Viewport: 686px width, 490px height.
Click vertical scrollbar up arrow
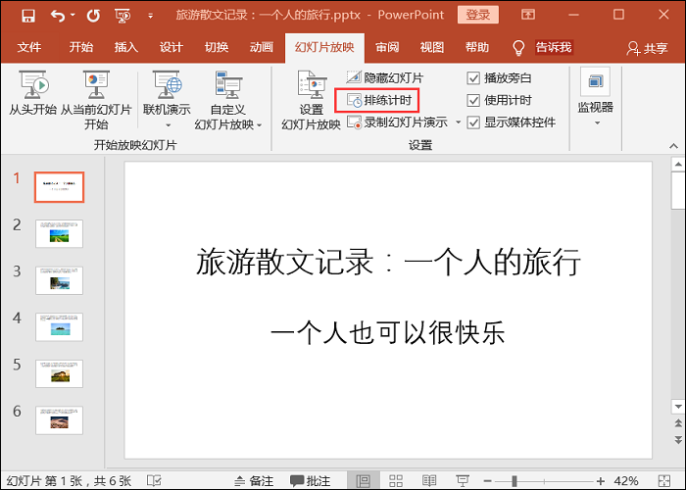point(678,165)
